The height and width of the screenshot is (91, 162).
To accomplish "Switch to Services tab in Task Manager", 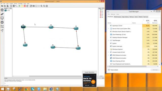I will point(146,17).
